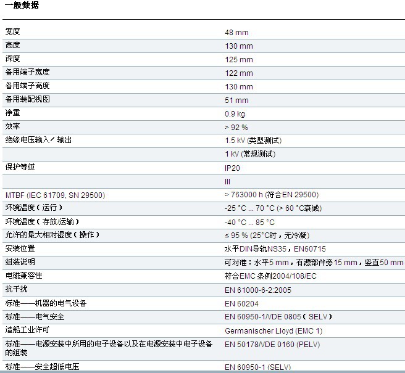Click the Germanischer Lloyd (EMC 1) value
Image resolution: width=405 pixels, height=373 pixels.
(273, 330)
